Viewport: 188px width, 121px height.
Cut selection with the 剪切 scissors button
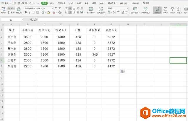[11, 8]
